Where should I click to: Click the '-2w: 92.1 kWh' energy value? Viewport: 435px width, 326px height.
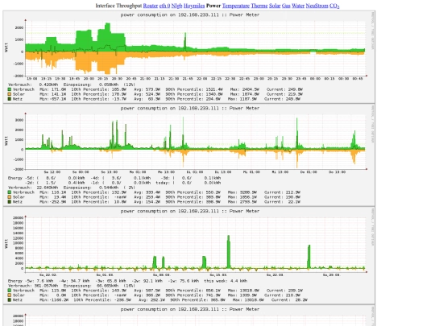(x=147, y=281)
